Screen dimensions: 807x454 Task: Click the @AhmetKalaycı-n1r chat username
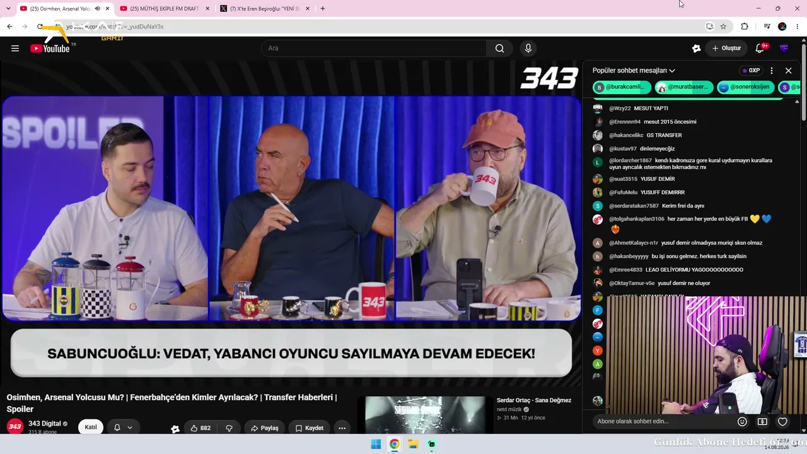(634, 243)
